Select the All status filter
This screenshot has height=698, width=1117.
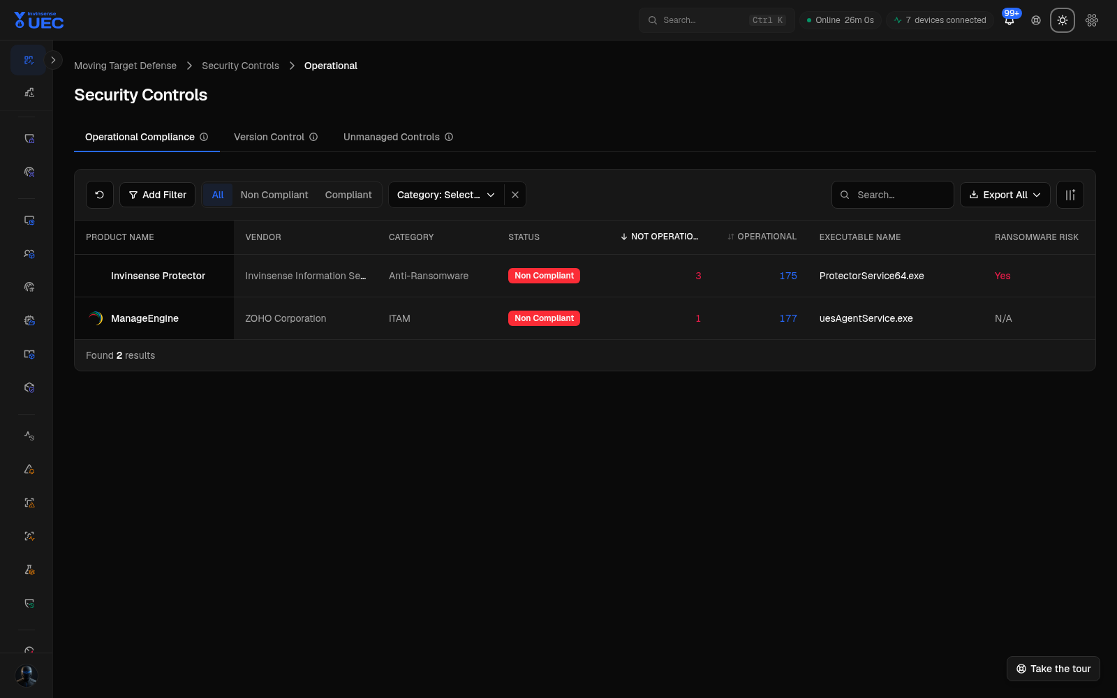[x=218, y=195]
